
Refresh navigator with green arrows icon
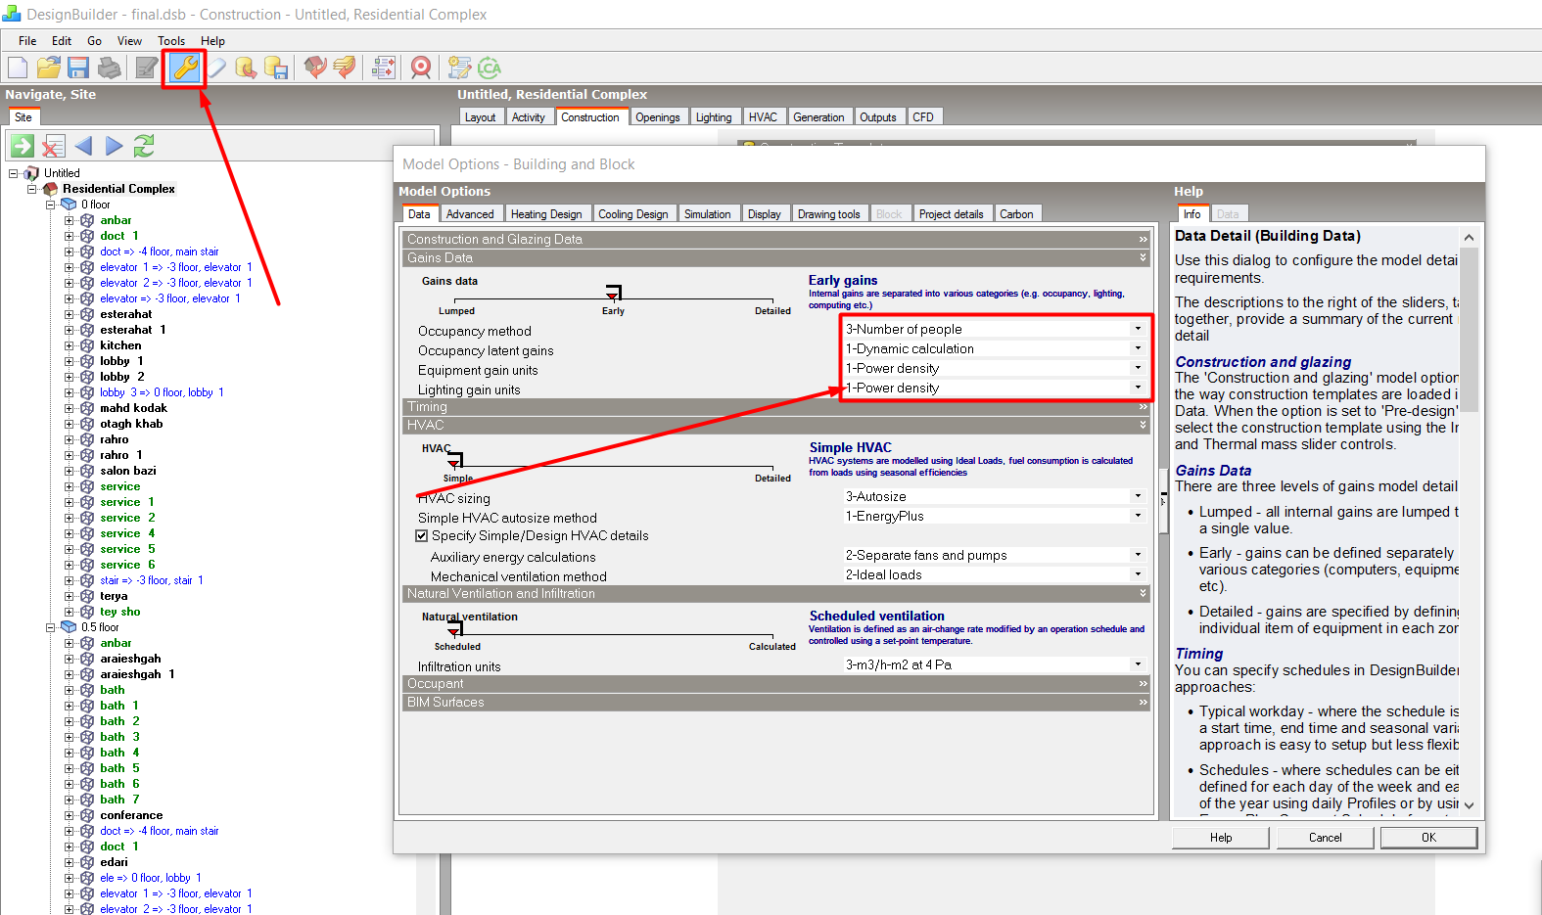tap(144, 146)
